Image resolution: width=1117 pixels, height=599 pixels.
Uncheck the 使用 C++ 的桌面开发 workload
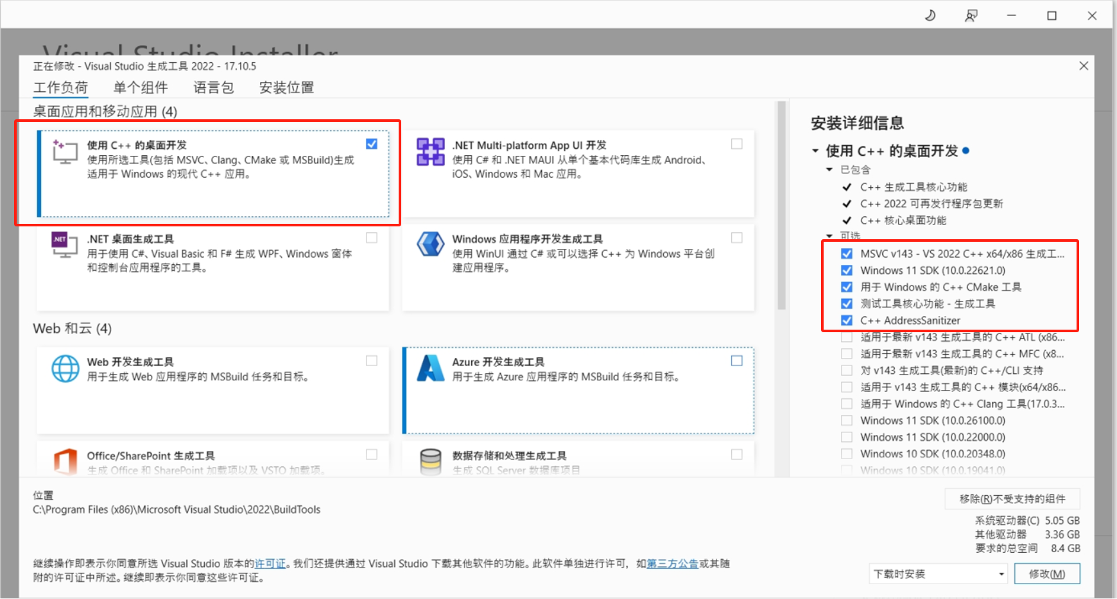coord(372,144)
